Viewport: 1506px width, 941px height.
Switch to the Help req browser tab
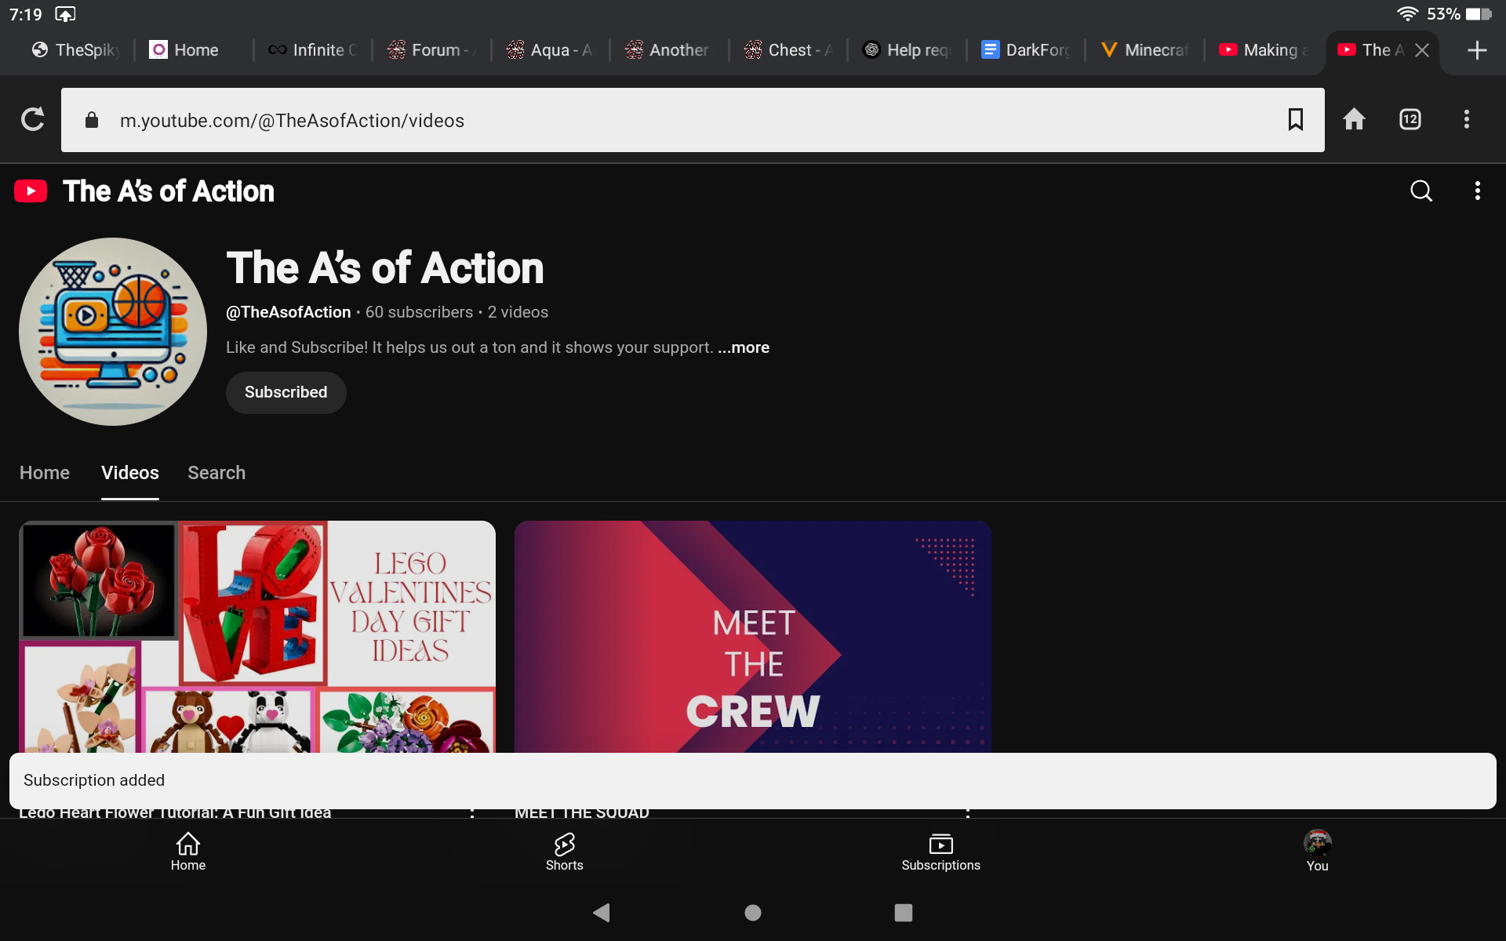908,50
